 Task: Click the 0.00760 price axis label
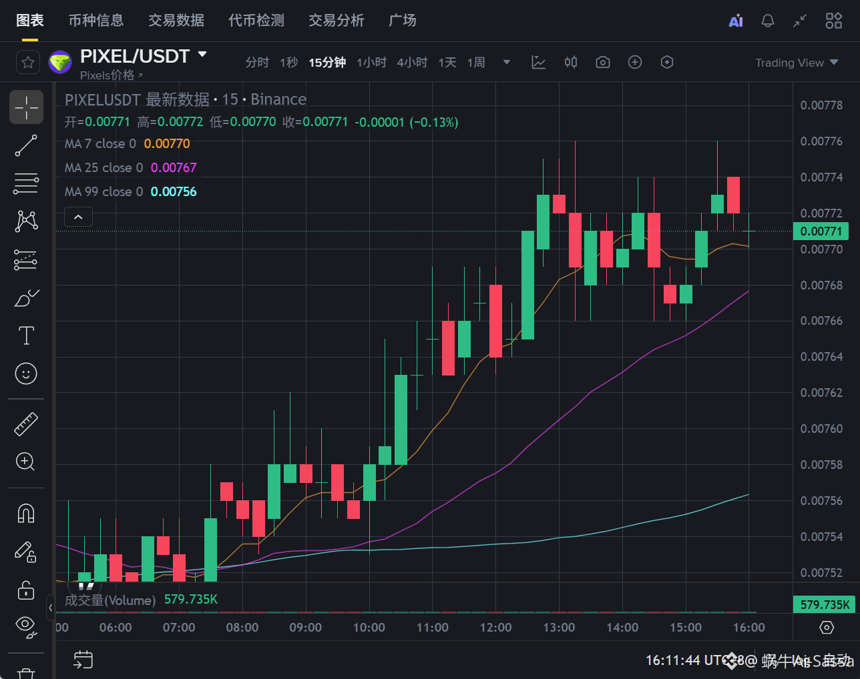click(x=821, y=429)
